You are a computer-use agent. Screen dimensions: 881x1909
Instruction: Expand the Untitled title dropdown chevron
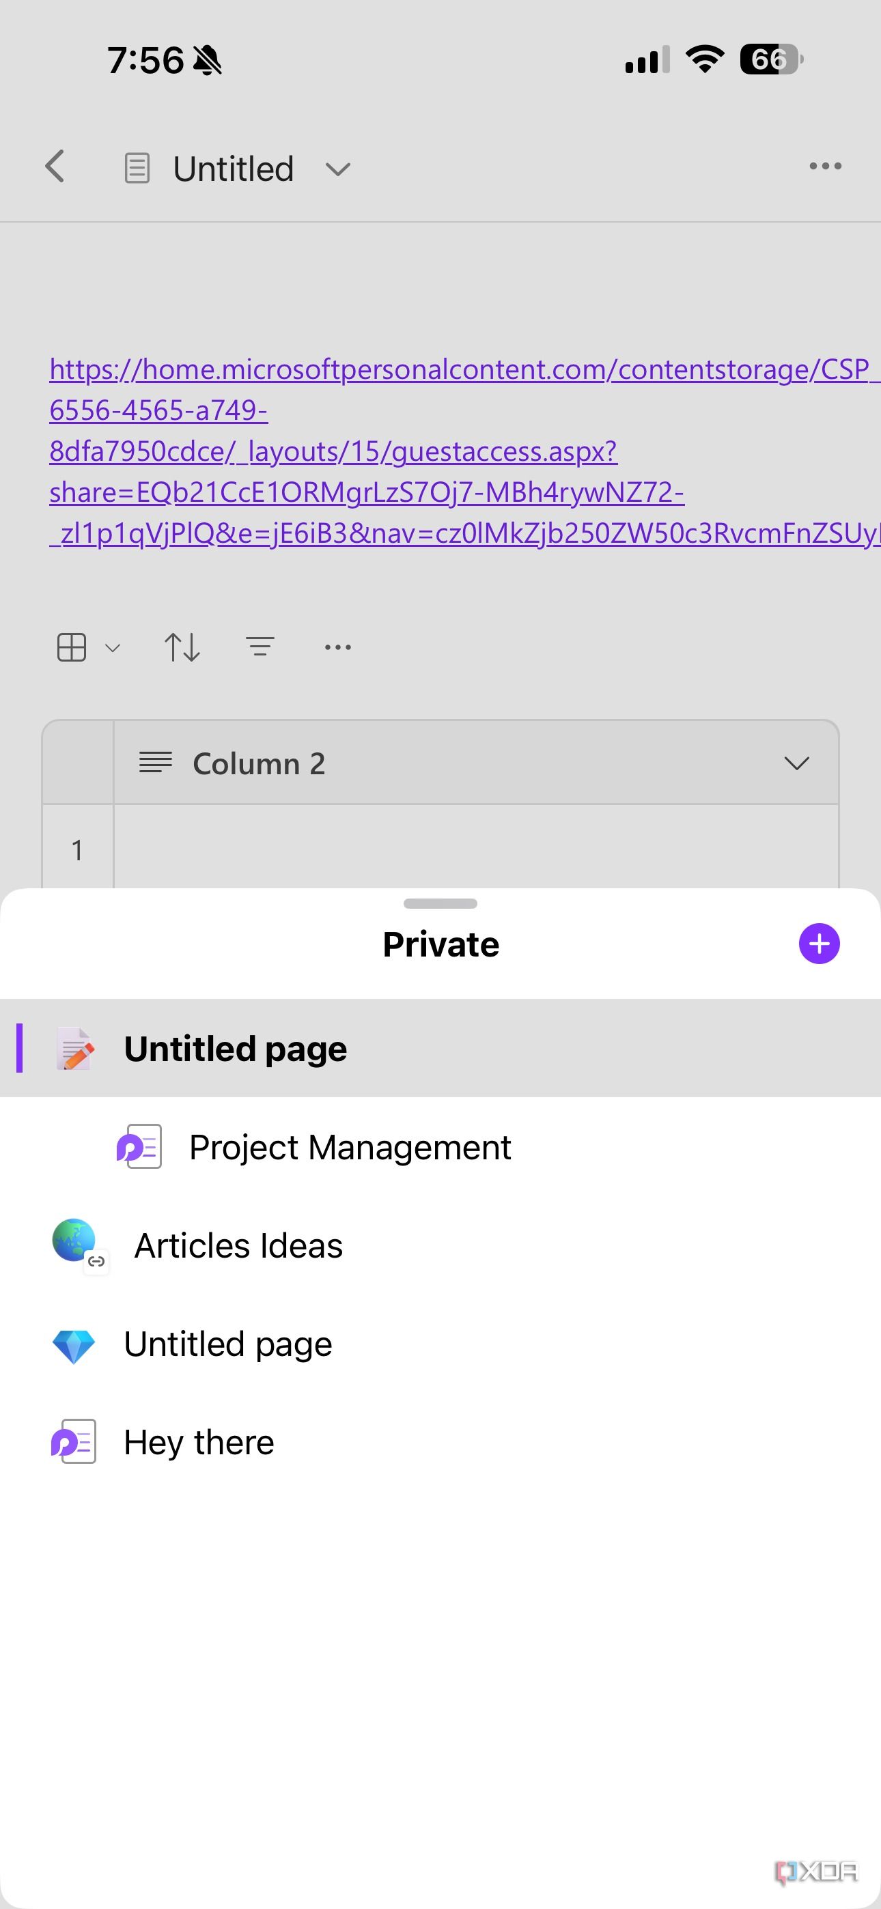click(338, 170)
